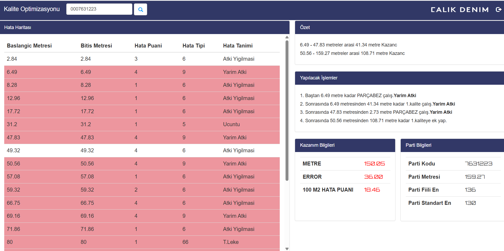Focus the batch number search field
Viewport: 504px width, 251px height.
(x=99, y=9)
